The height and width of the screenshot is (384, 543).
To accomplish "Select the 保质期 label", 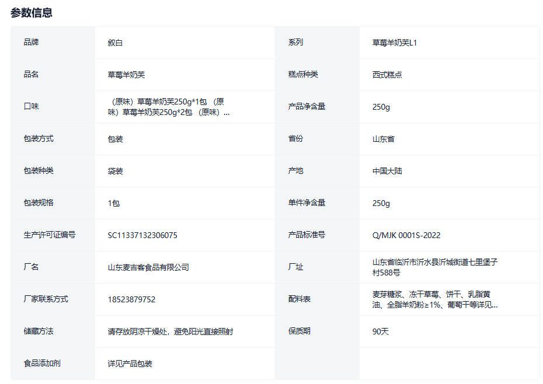I will (x=299, y=331).
